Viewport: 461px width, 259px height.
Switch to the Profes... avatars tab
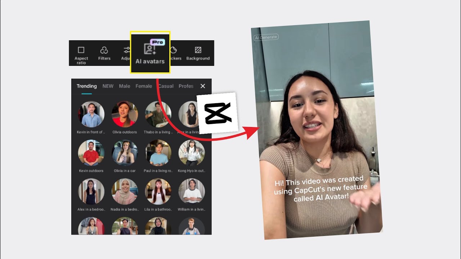(186, 86)
